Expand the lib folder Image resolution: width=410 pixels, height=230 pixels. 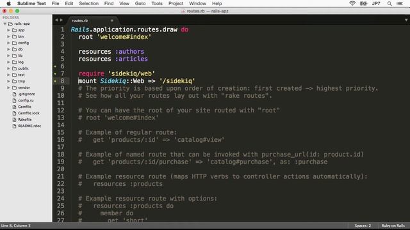[x=8, y=56]
